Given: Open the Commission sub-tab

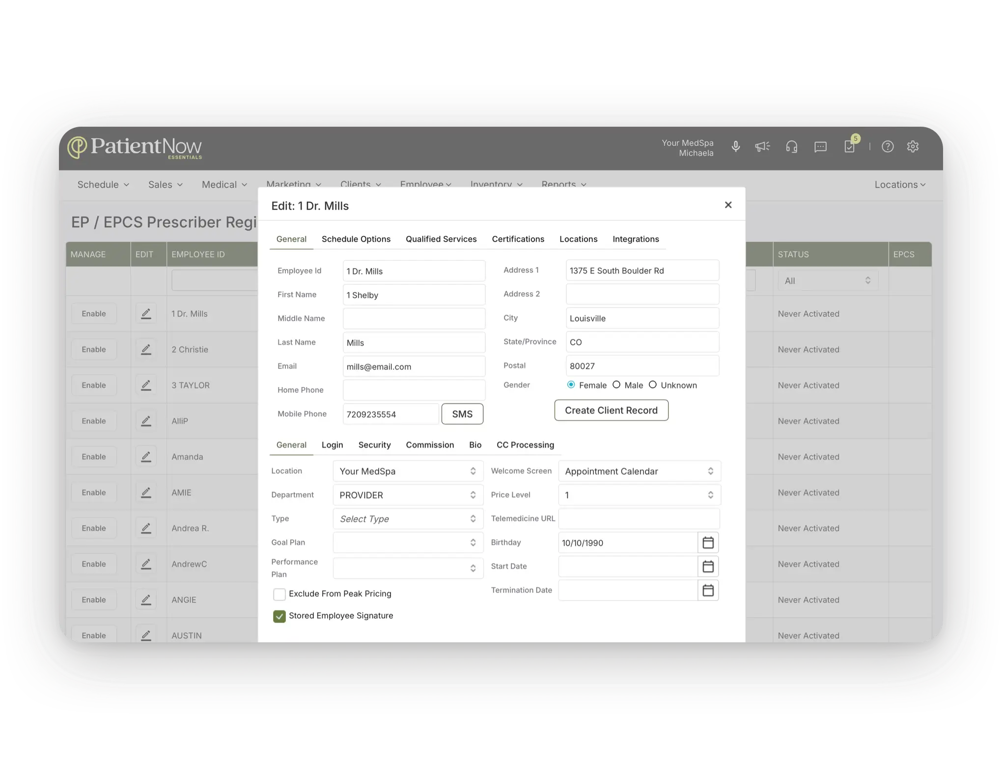Looking at the screenshot, I should [430, 444].
